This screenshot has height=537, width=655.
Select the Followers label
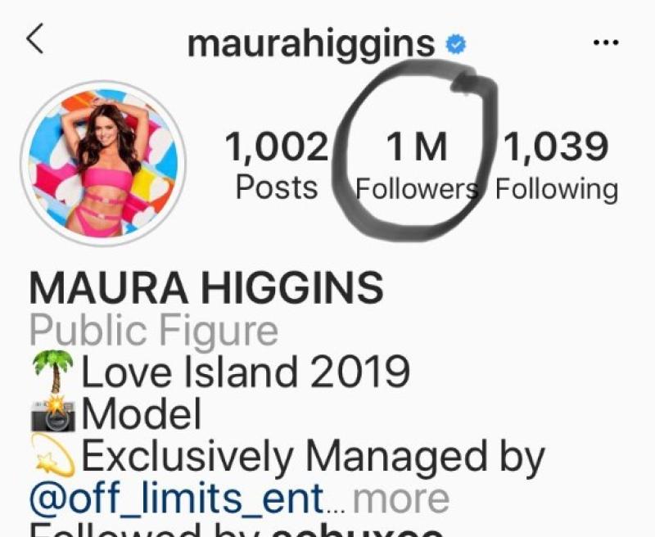[x=417, y=188]
